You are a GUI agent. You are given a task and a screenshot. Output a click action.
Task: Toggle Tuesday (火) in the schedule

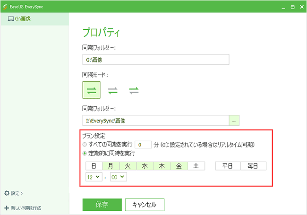[128, 166]
